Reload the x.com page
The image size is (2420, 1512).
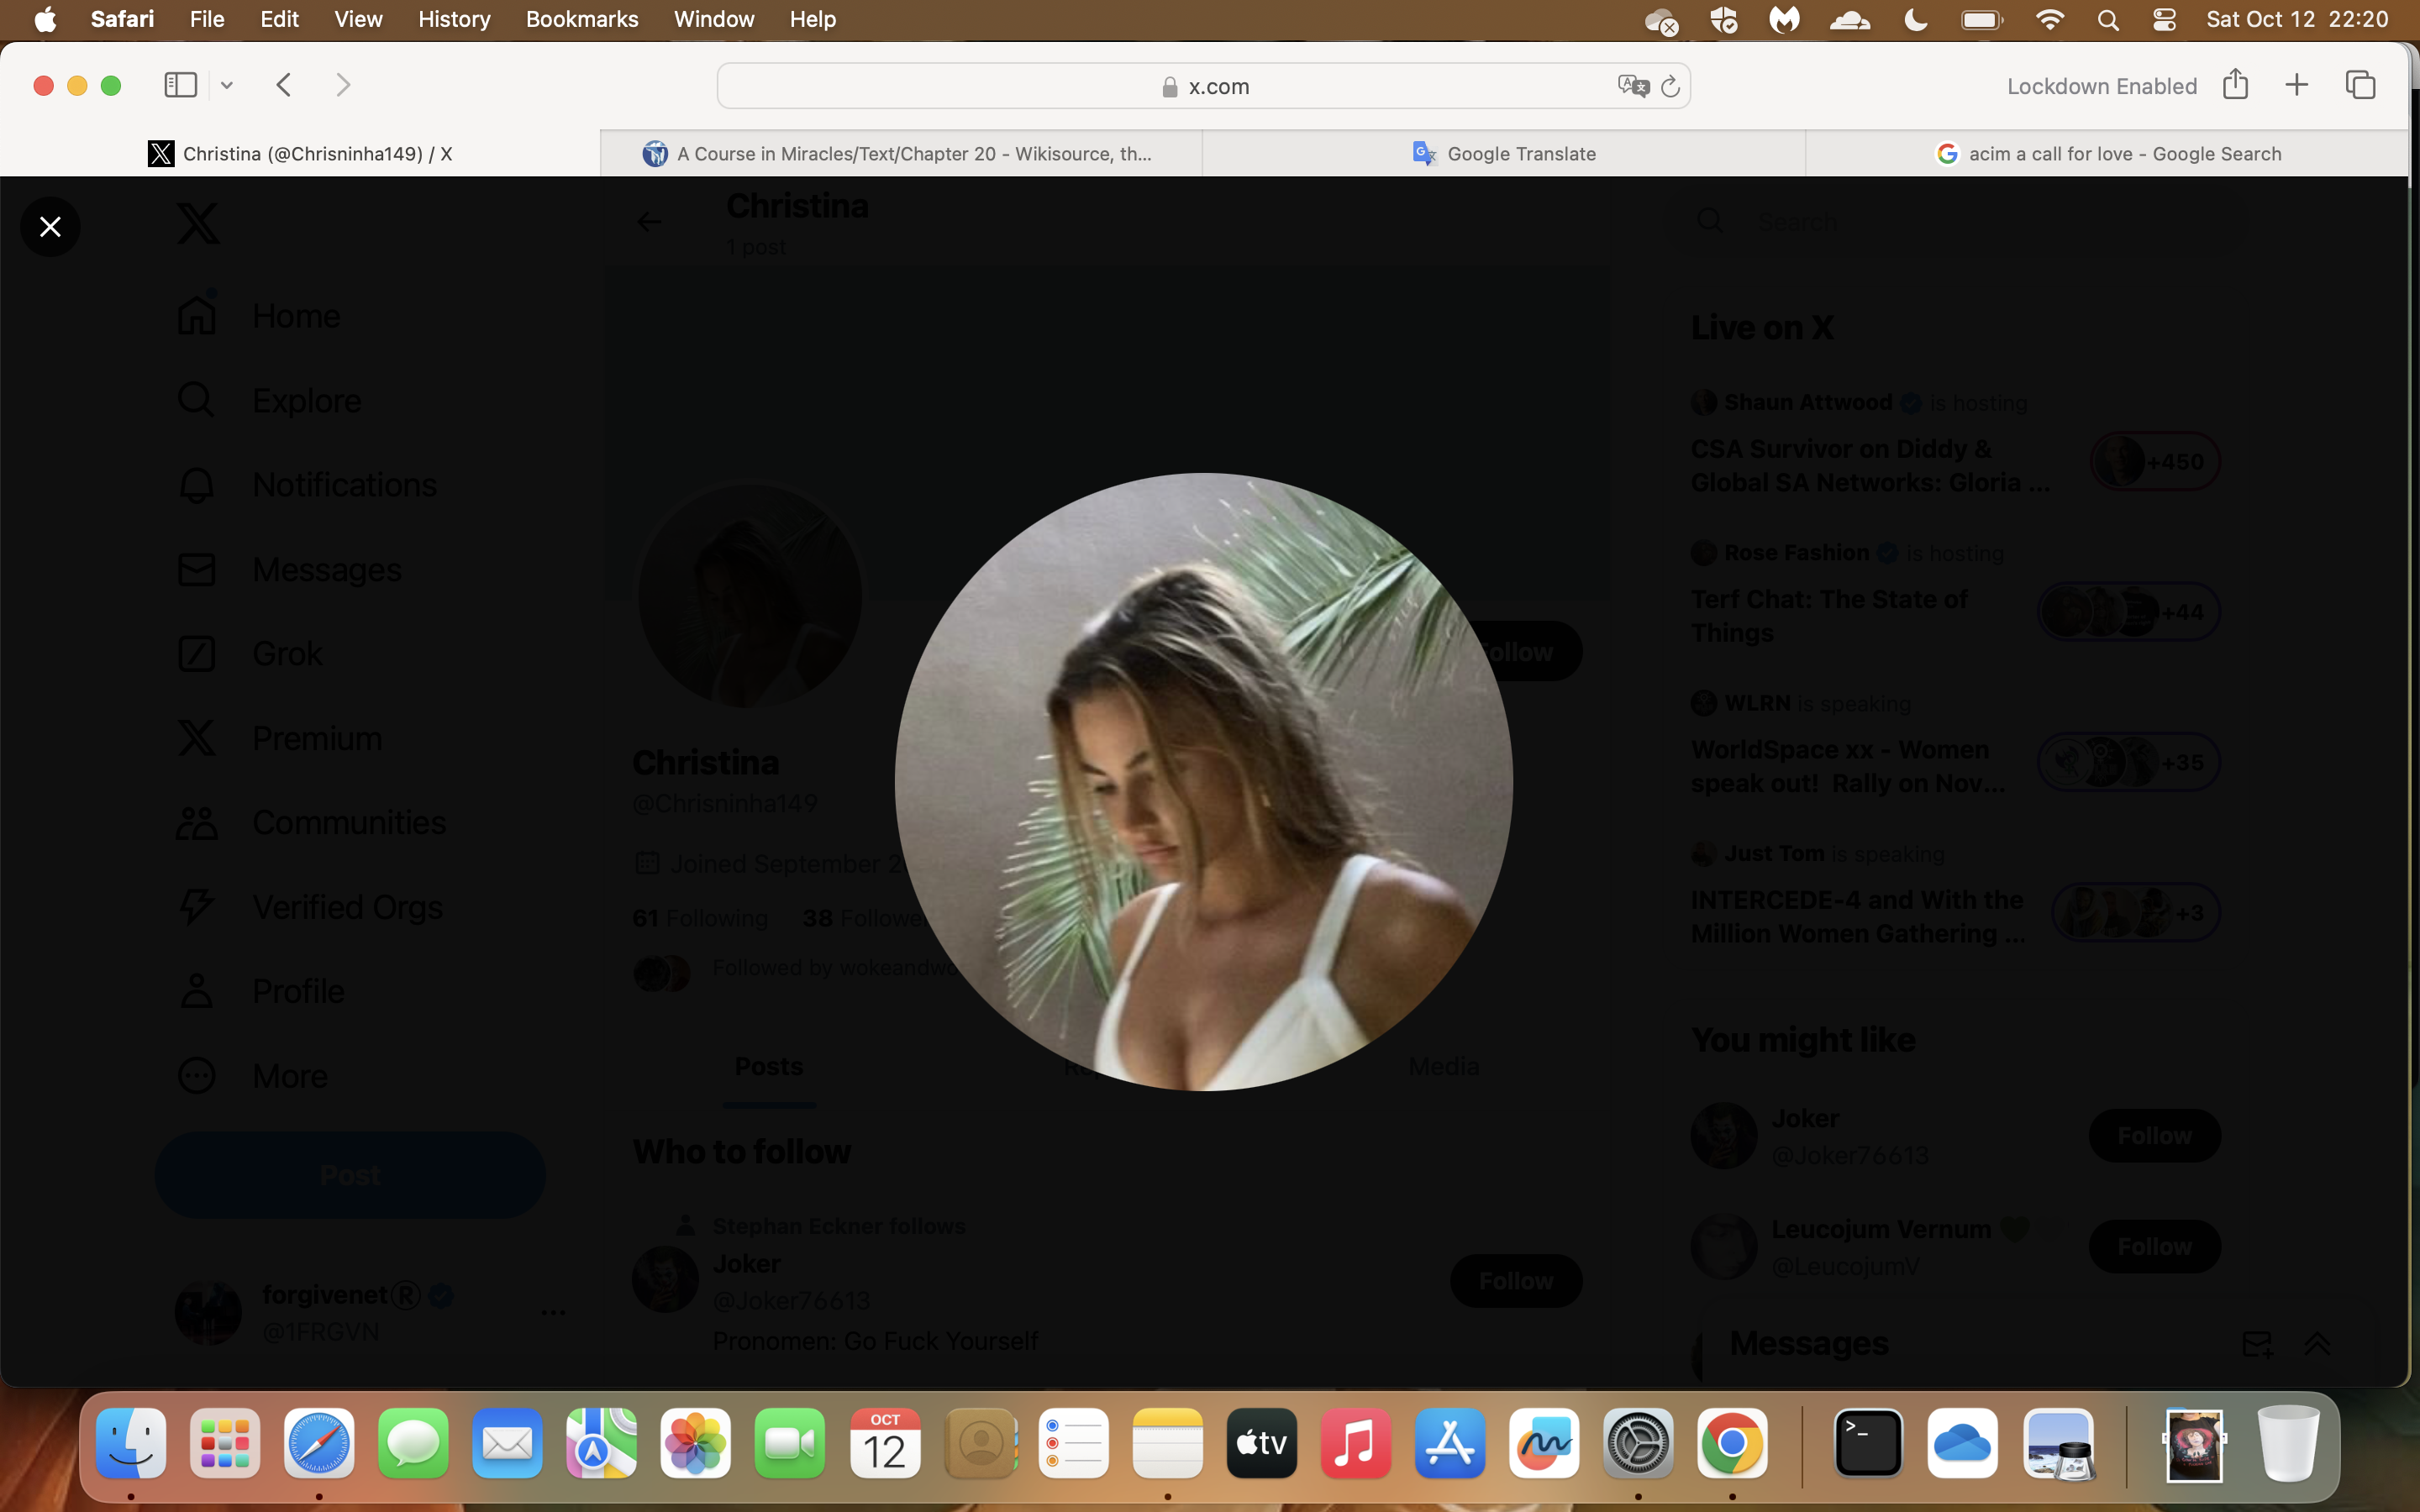point(1670,87)
